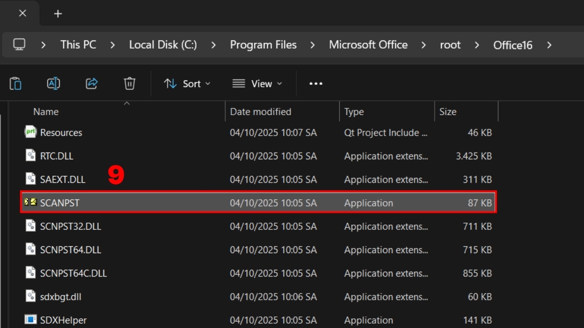Screen dimensions: 584x328
Task: Click the This PC monitor icon
Action: (19, 45)
